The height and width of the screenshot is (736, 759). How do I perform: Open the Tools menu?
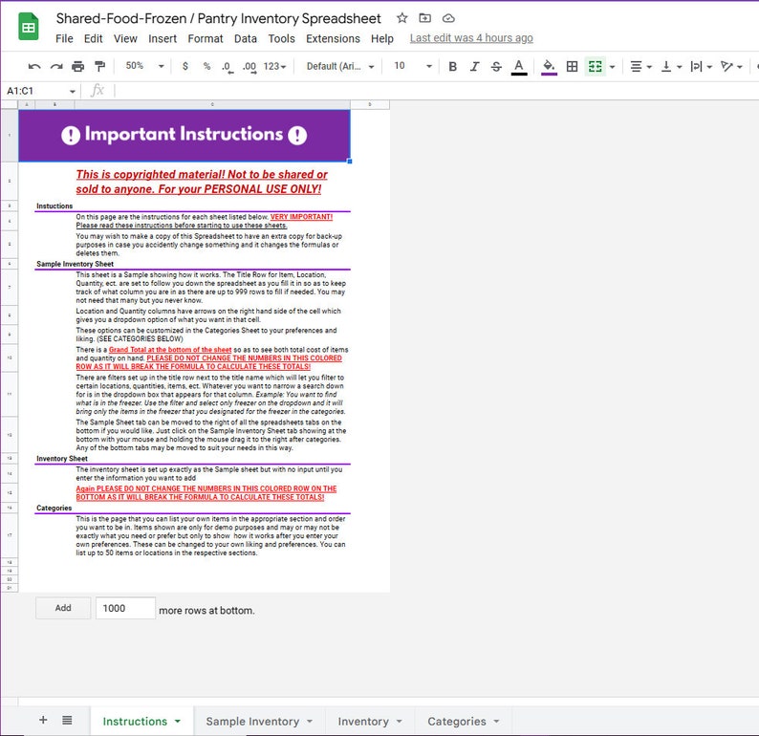coord(282,38)
